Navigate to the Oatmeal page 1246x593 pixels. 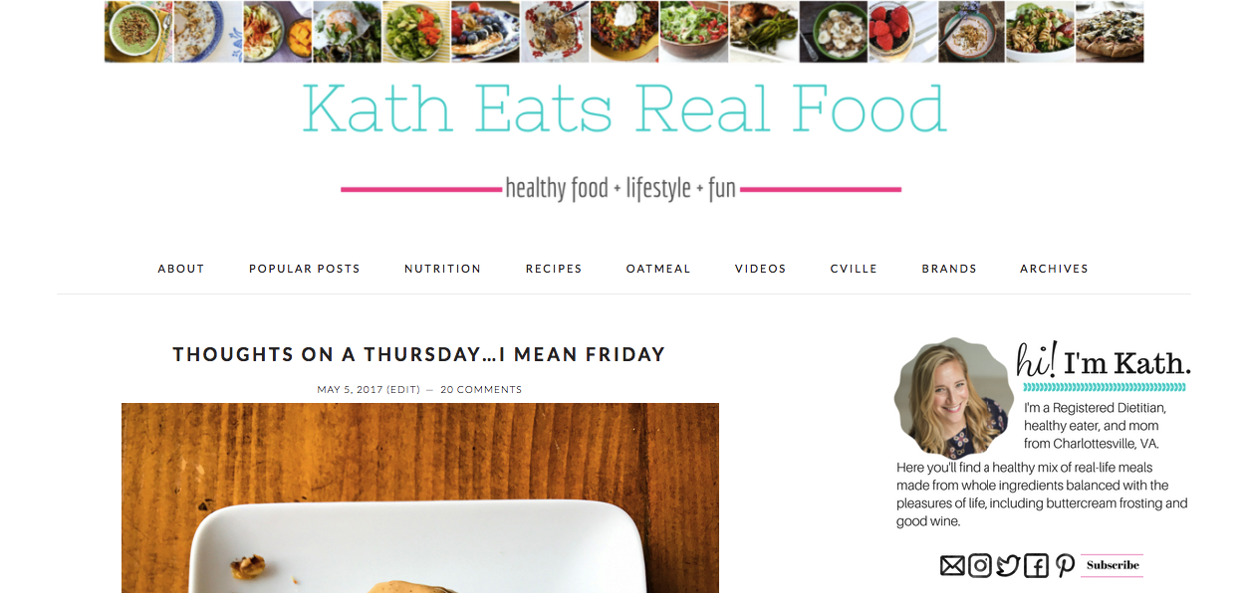[658, 269]
